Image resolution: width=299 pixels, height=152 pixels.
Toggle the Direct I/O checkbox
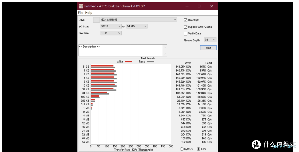[185, 20]
